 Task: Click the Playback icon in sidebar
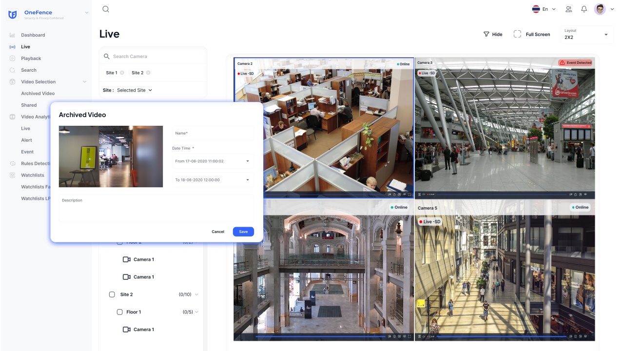[12, 58]
